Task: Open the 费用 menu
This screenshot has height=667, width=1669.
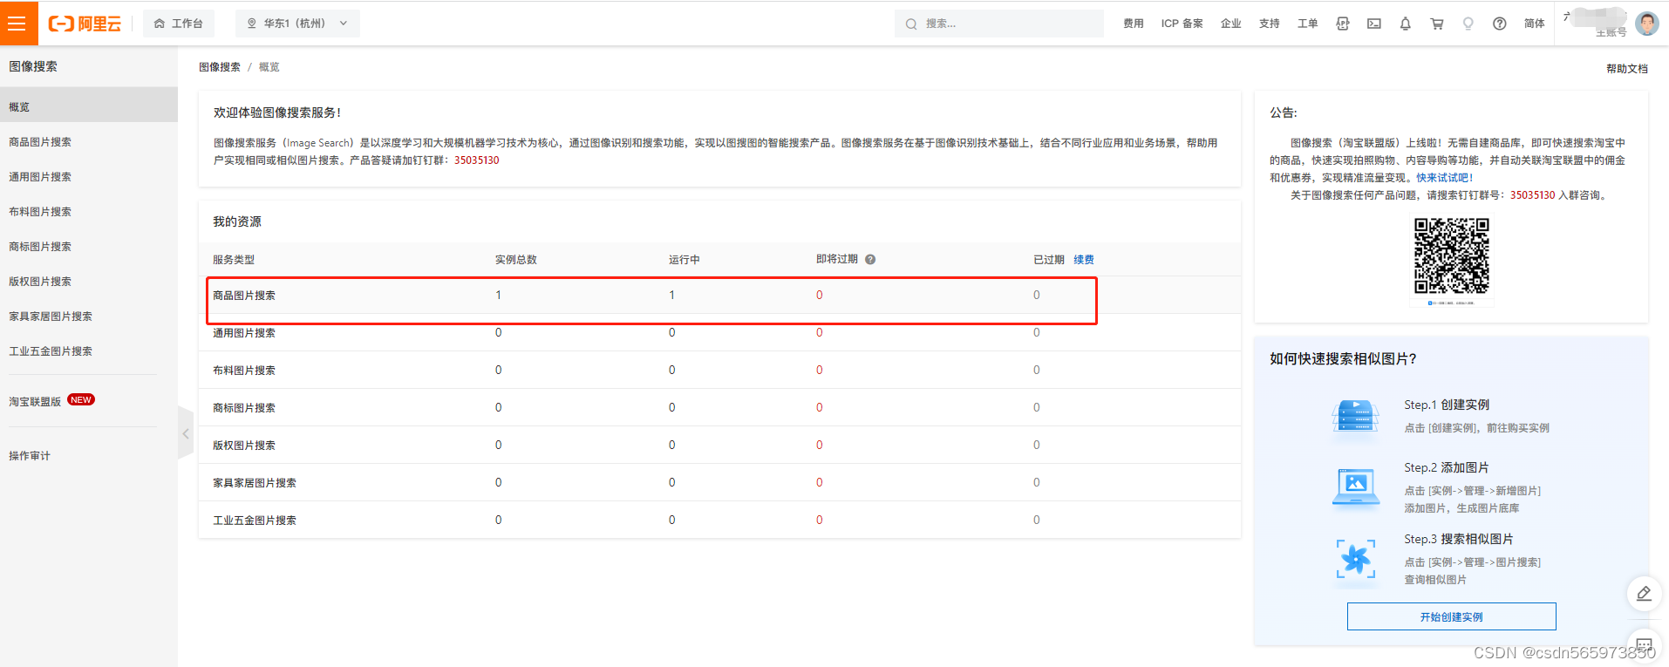Action: (x=1134, y=24)
